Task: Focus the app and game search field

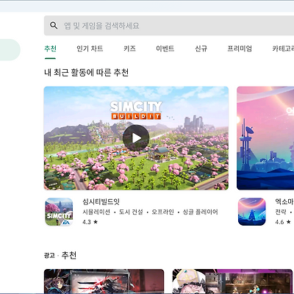Action: coord(169,26)
